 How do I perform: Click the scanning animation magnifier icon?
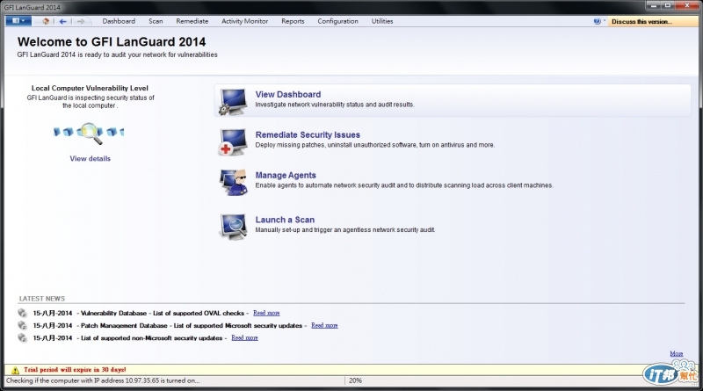pos(90,133)
